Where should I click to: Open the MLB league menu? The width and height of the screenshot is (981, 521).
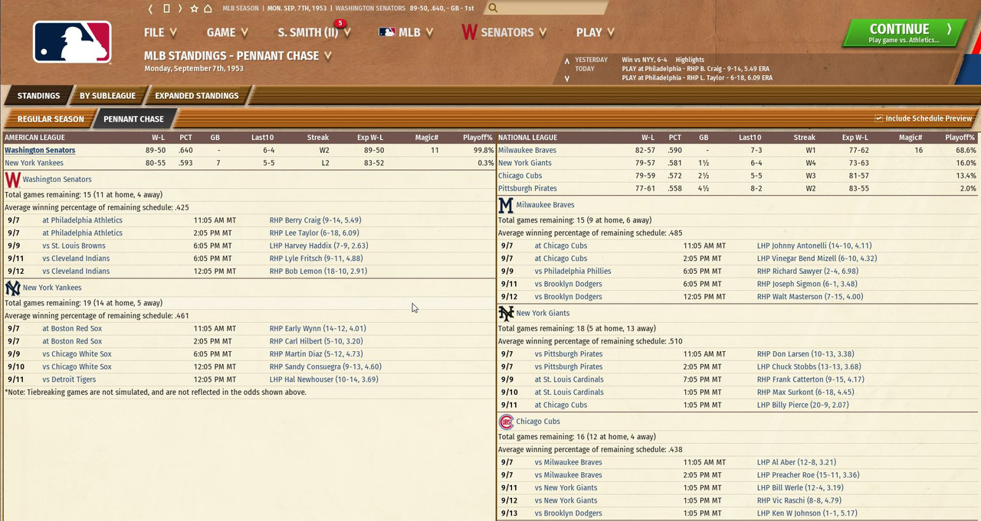click(x=406, y=32)
